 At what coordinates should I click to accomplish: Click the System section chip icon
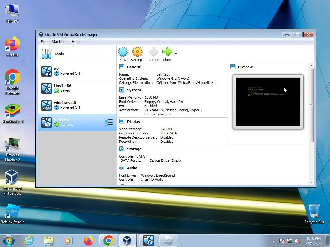click(x=121, y=90)
